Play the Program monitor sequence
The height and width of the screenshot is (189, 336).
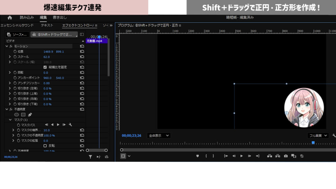241,156
